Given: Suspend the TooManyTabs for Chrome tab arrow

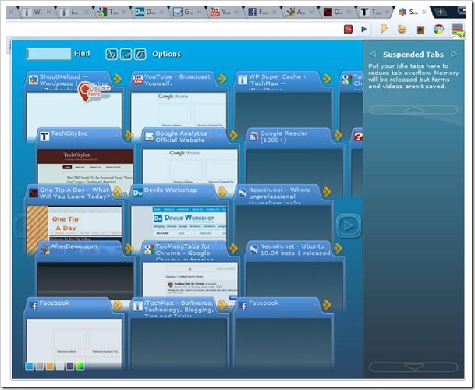Looking at the screenshot, I should pos(233,248).
